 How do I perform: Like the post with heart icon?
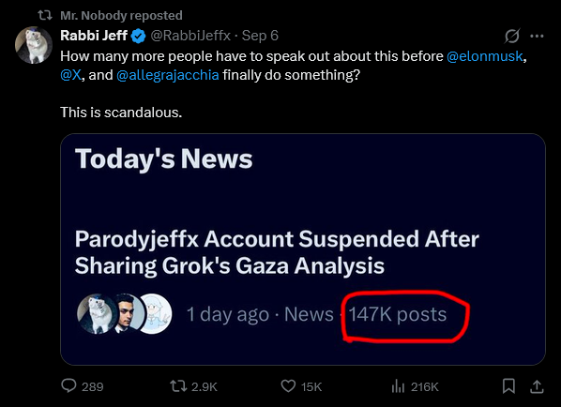pyautogui.click(x=288, y=386)
